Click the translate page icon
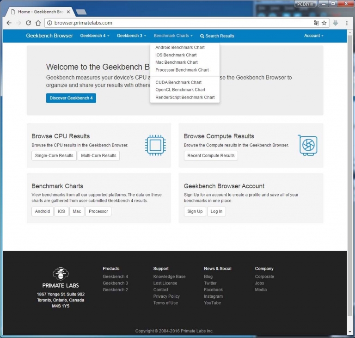The width and height of the screenshot is (355, 338). [x=316, y=23]
